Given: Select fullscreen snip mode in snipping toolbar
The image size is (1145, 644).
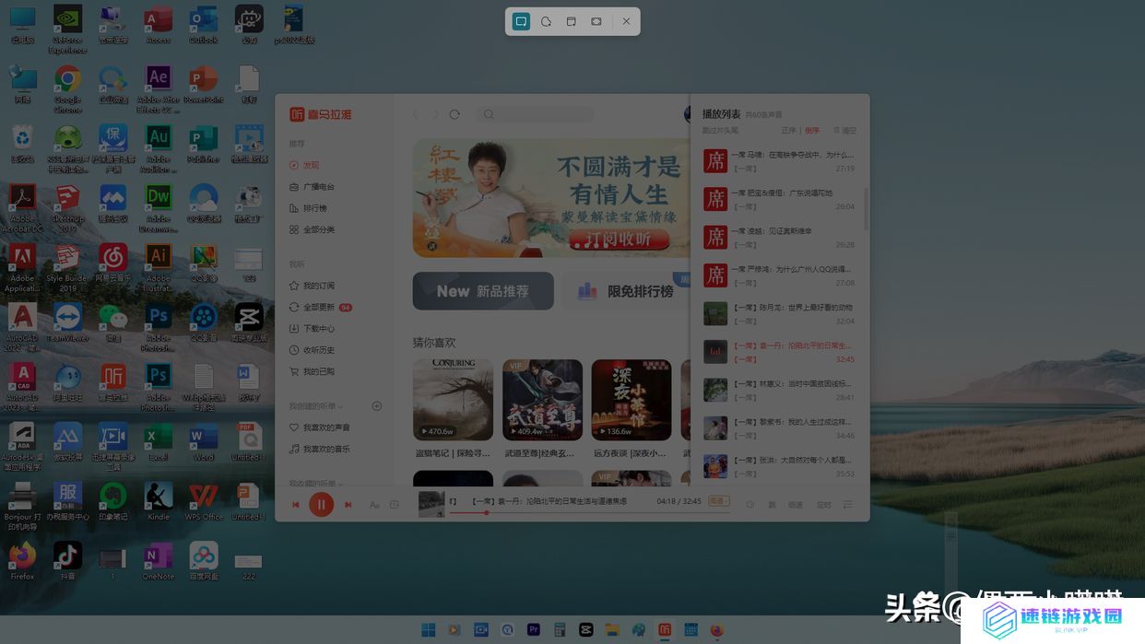Looking at the screenshot, I should [596, 21].
